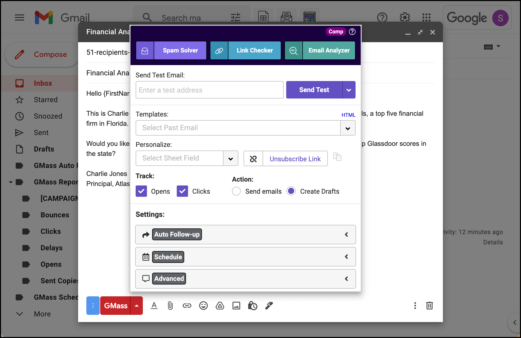This screenshot has width=521, height=338.
Task: Open the Delays label
Action: [x=52, y=248]
